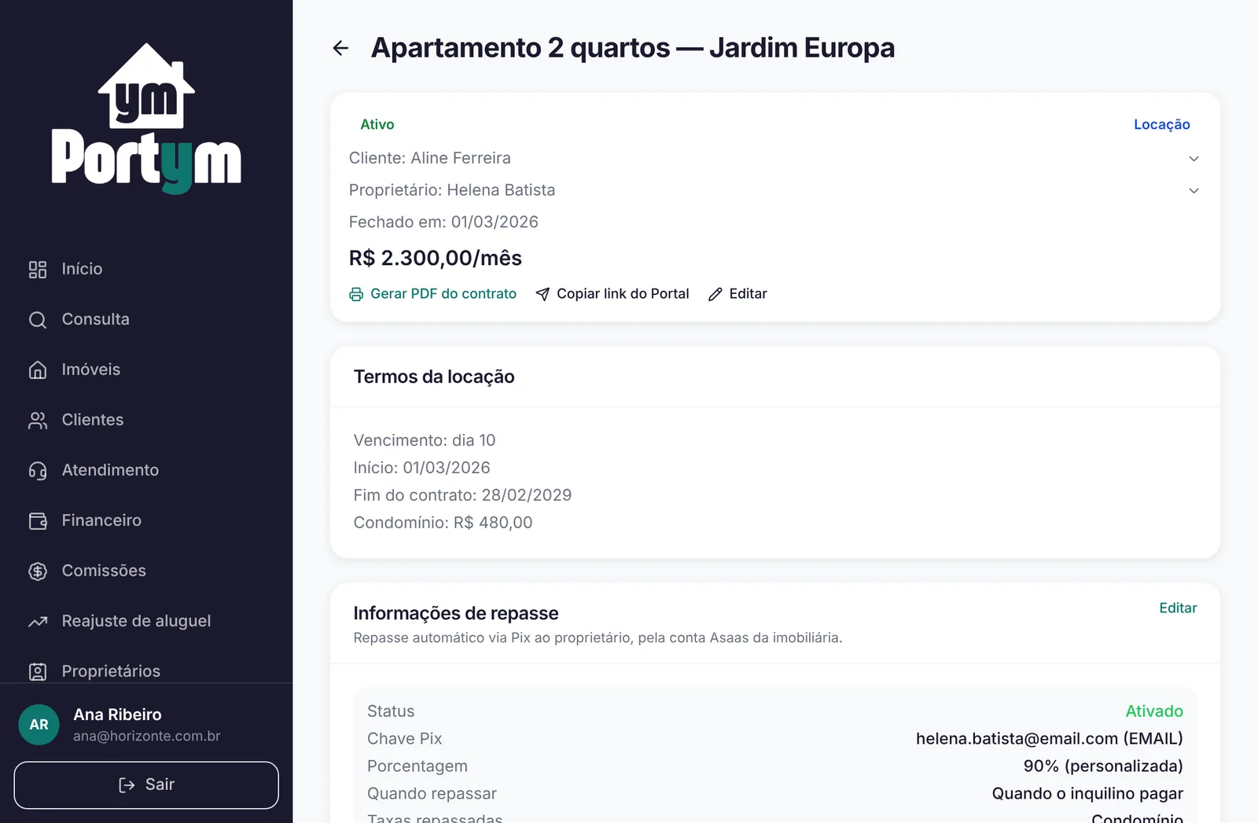Click the Imóveis house icon
Image resolution: width=1258 pixels, height=823 pixels.
coord(38,370)
